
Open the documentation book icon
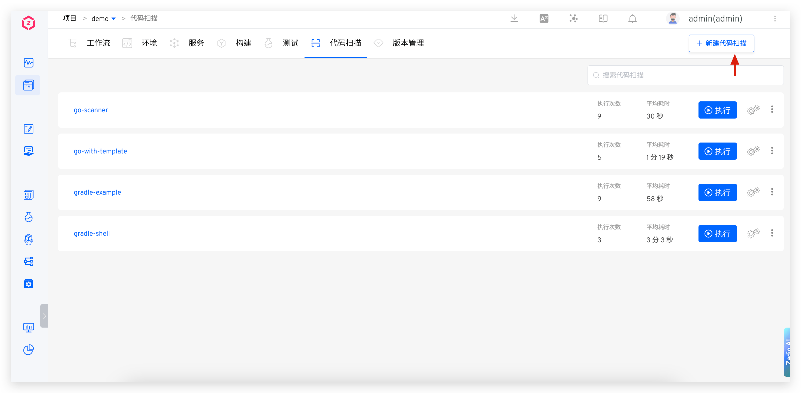[x=603, y=19]
